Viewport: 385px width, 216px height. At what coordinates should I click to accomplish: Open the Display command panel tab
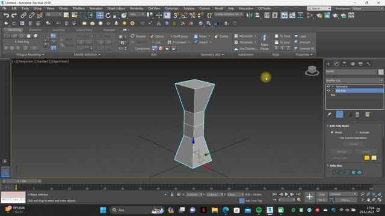360,64
